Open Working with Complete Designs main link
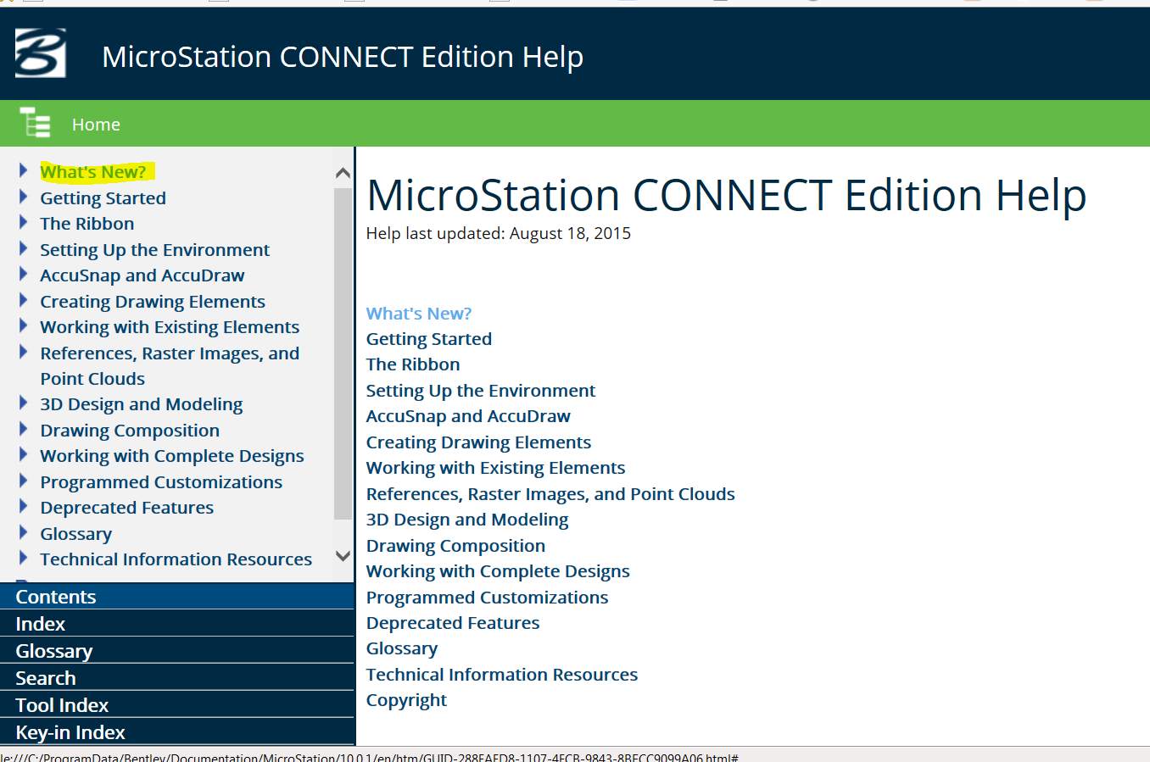This screenshot has height=762, width=1150. click(x=499, y=571)
